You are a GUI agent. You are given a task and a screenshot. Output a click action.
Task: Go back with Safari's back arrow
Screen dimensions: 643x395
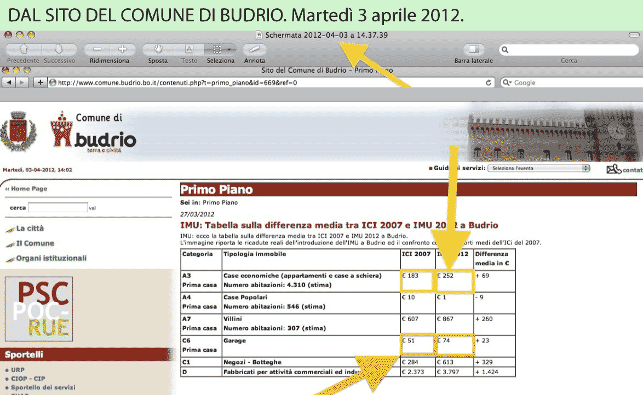(8, 83)
